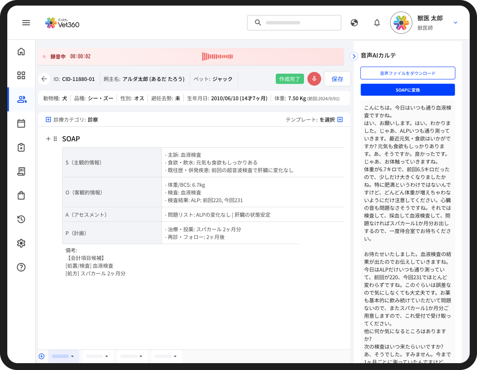Screen dimensions: 477x370
Task: Open the history clock icon in sidebar
Action: [21, 219]
